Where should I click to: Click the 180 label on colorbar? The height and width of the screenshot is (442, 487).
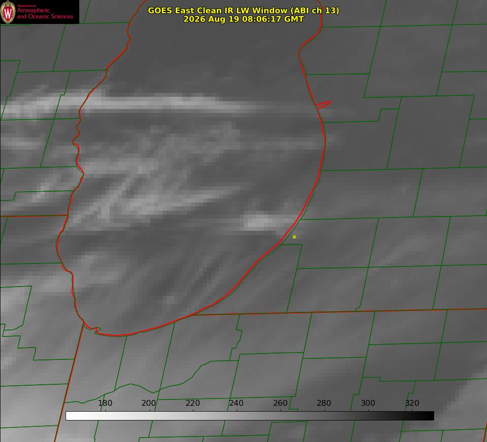point(105,403)
